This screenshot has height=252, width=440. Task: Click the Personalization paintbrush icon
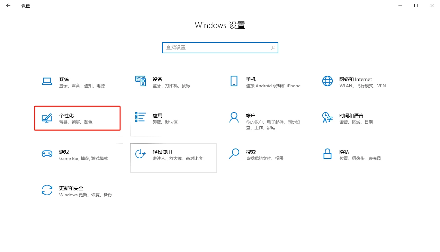(x=47, y=118)
